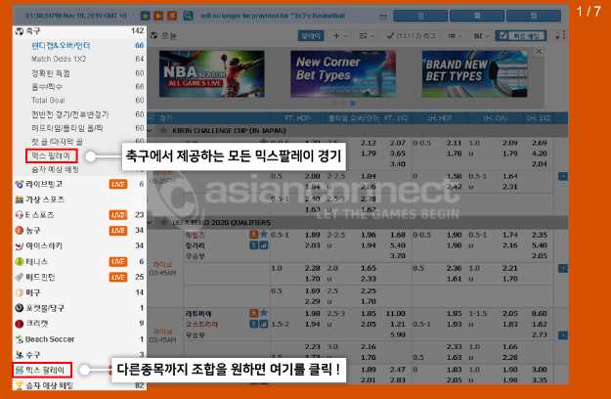The height and width of the screenshot is (399, 611).
Task: Click orange icon next to 웨일즈
Action: (x=253, y=234)
